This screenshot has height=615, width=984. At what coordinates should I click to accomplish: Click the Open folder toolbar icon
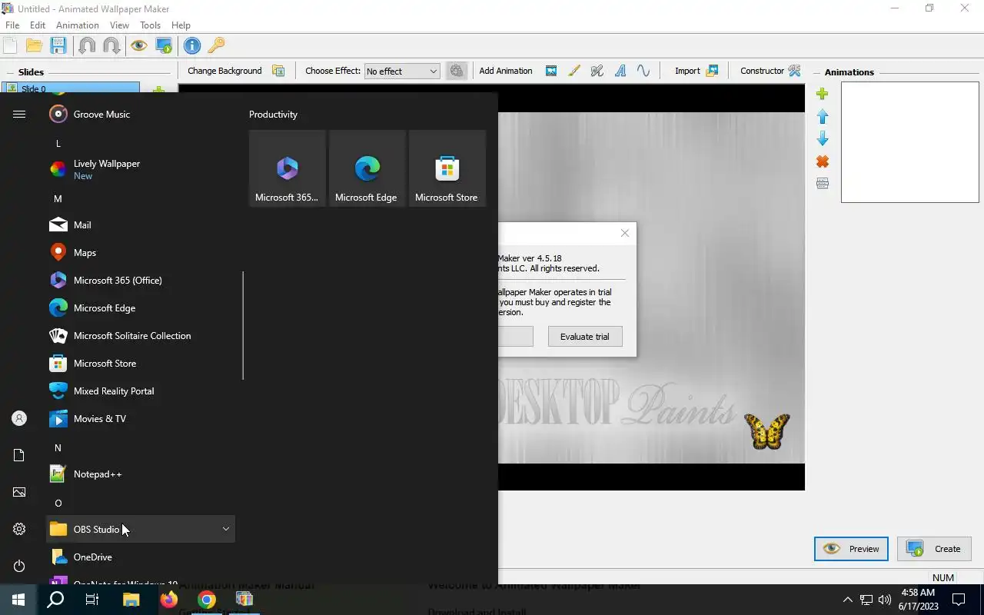tap(34, 45)
